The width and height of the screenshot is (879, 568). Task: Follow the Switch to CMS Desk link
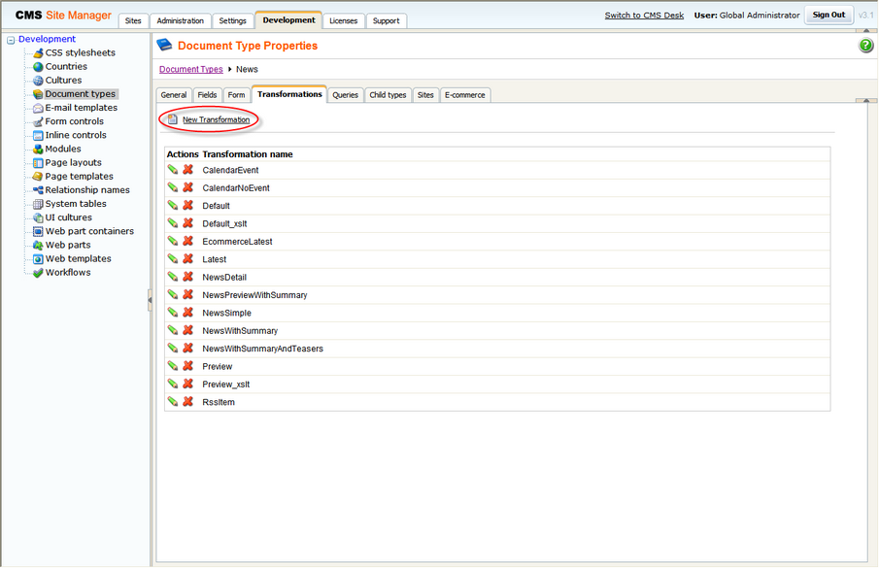coord(644,16)
